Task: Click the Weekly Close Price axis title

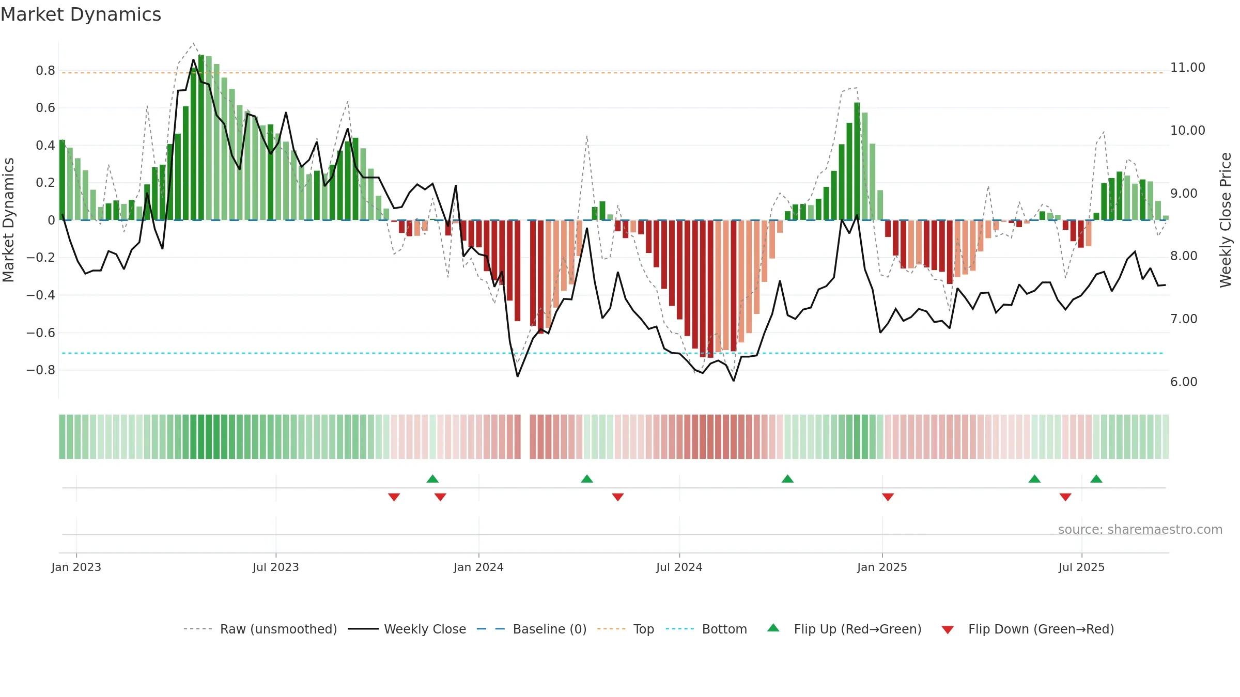Action: click(1226, 220)
